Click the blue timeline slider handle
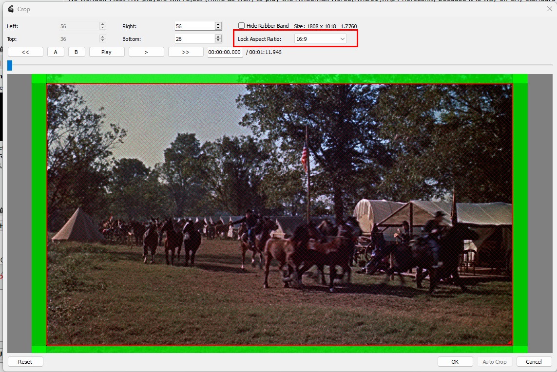 (x=10, y=65)
